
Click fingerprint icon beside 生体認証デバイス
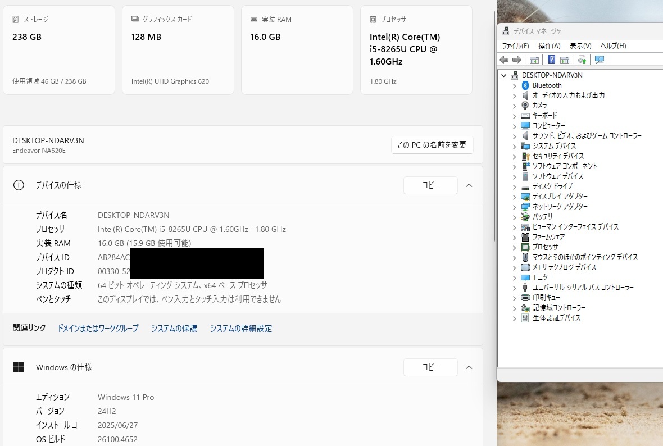tap(525, 318)
